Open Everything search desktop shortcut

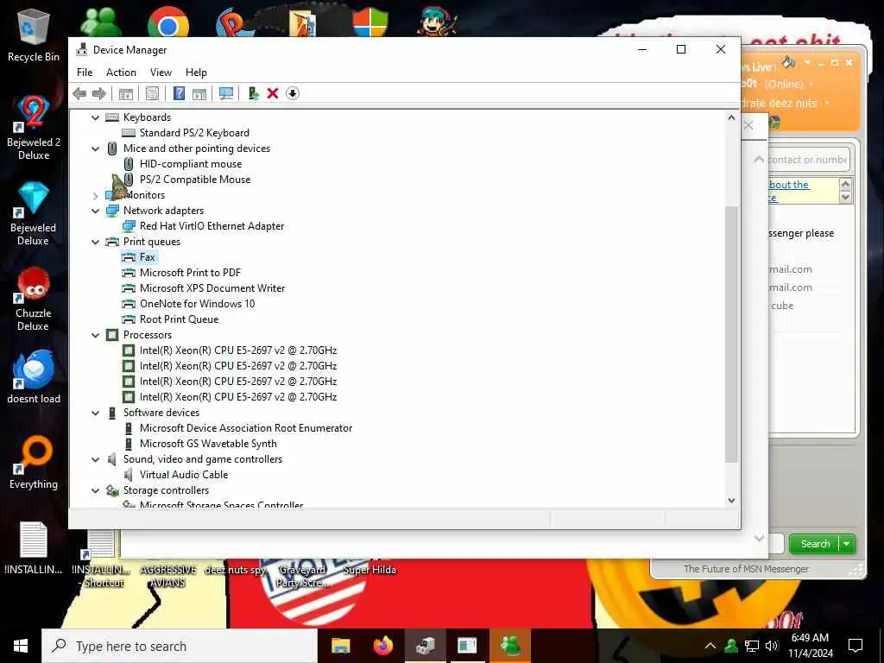[x=34, y=463]
